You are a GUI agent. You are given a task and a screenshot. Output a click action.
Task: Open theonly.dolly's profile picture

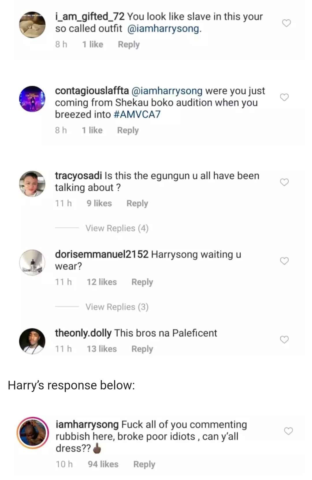point(32,341)
